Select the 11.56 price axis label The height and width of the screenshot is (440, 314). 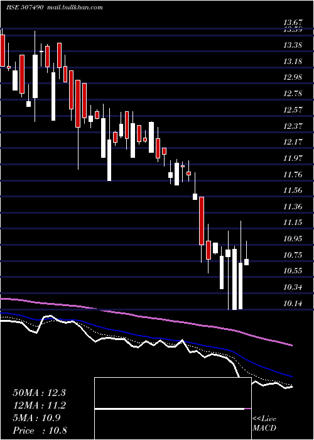[293, 190]
